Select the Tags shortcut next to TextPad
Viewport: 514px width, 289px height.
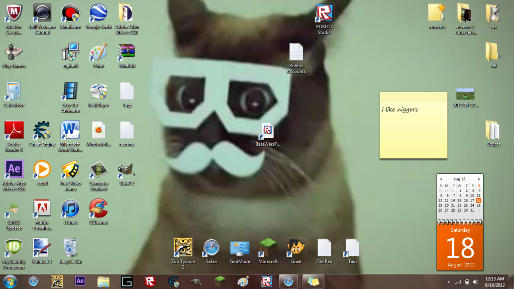pyautogui.click(x=353, y=251)
